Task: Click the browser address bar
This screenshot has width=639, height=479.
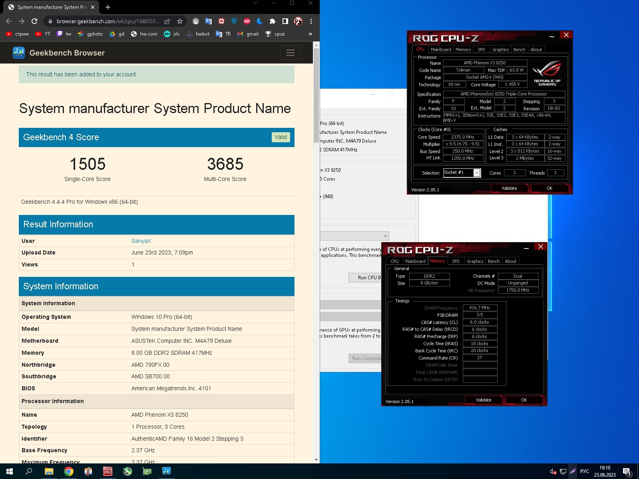Action: [107, 21]
